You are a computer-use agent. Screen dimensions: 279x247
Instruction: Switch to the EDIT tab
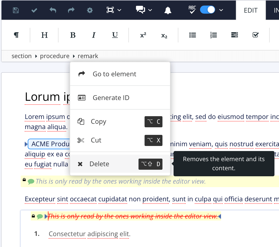click(250, 10)
